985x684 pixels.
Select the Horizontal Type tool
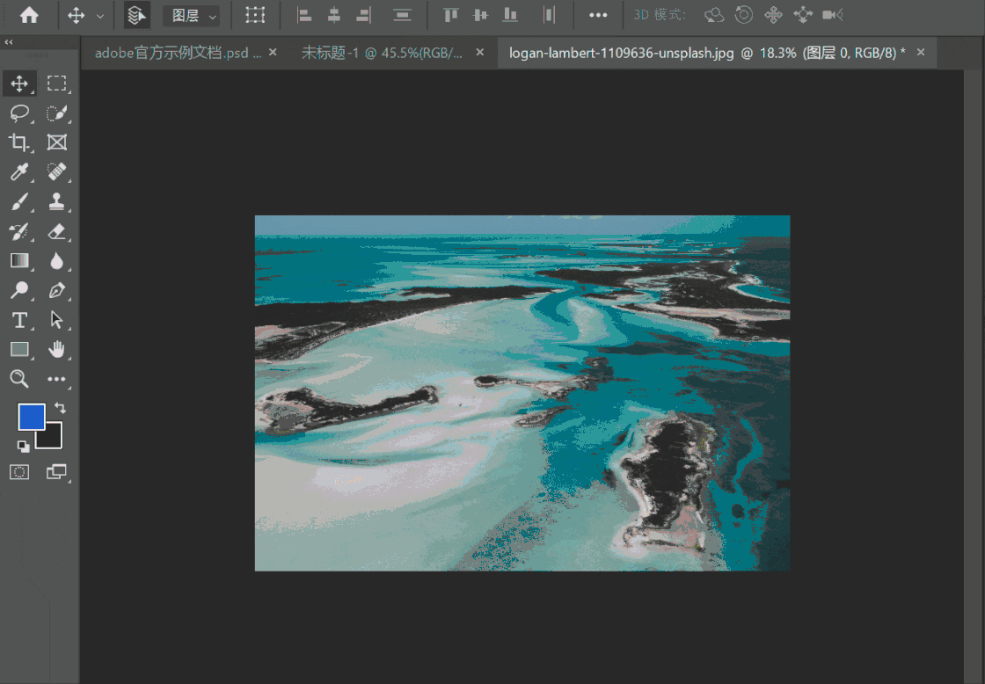(19, 320)
